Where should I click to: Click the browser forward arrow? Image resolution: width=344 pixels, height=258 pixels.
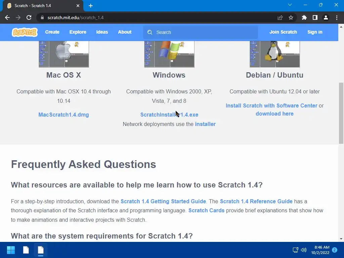(x=18, y=17)
